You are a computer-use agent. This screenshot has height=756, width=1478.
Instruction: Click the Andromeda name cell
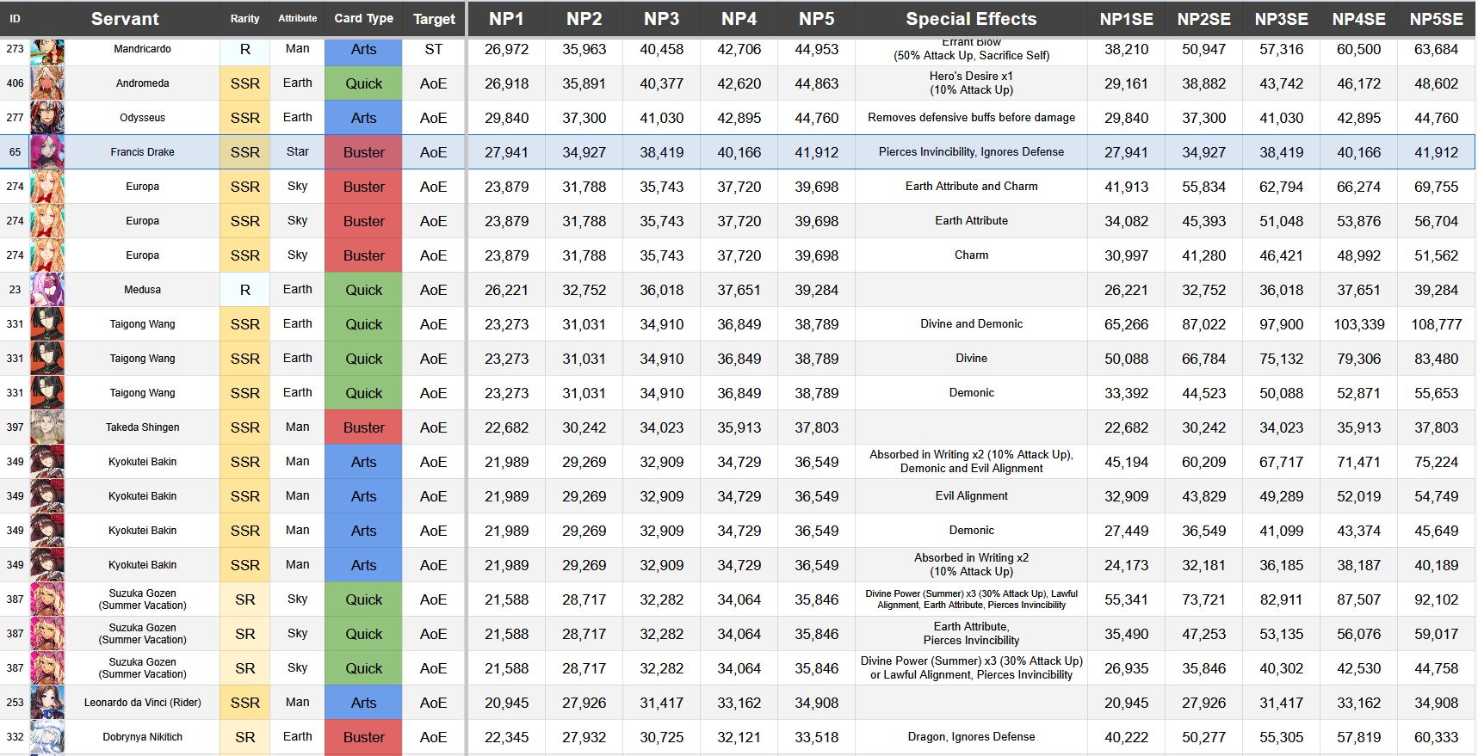tap(142, 83)
